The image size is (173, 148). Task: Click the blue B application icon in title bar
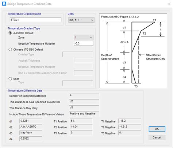tap(4, 4)
